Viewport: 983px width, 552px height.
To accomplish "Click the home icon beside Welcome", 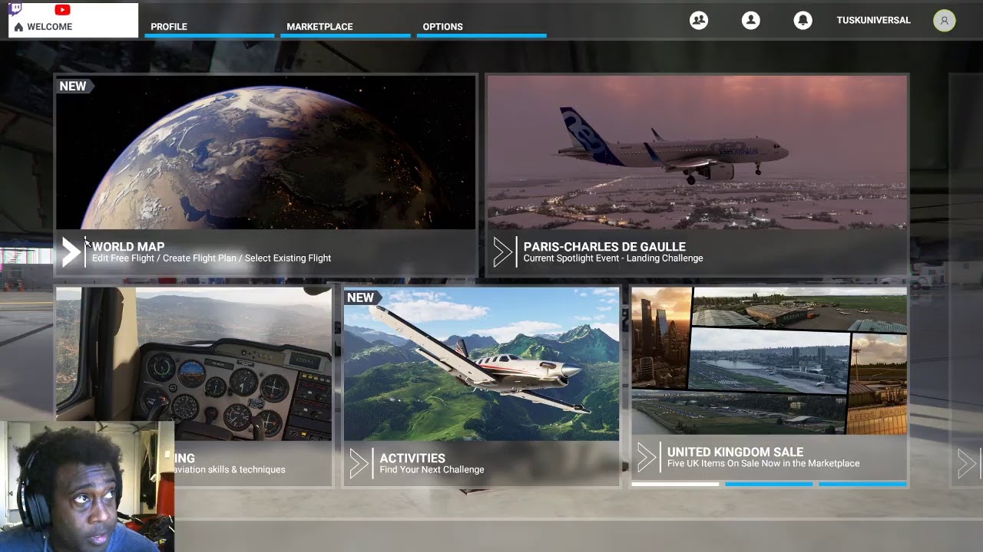I will [x=18, y=27].
